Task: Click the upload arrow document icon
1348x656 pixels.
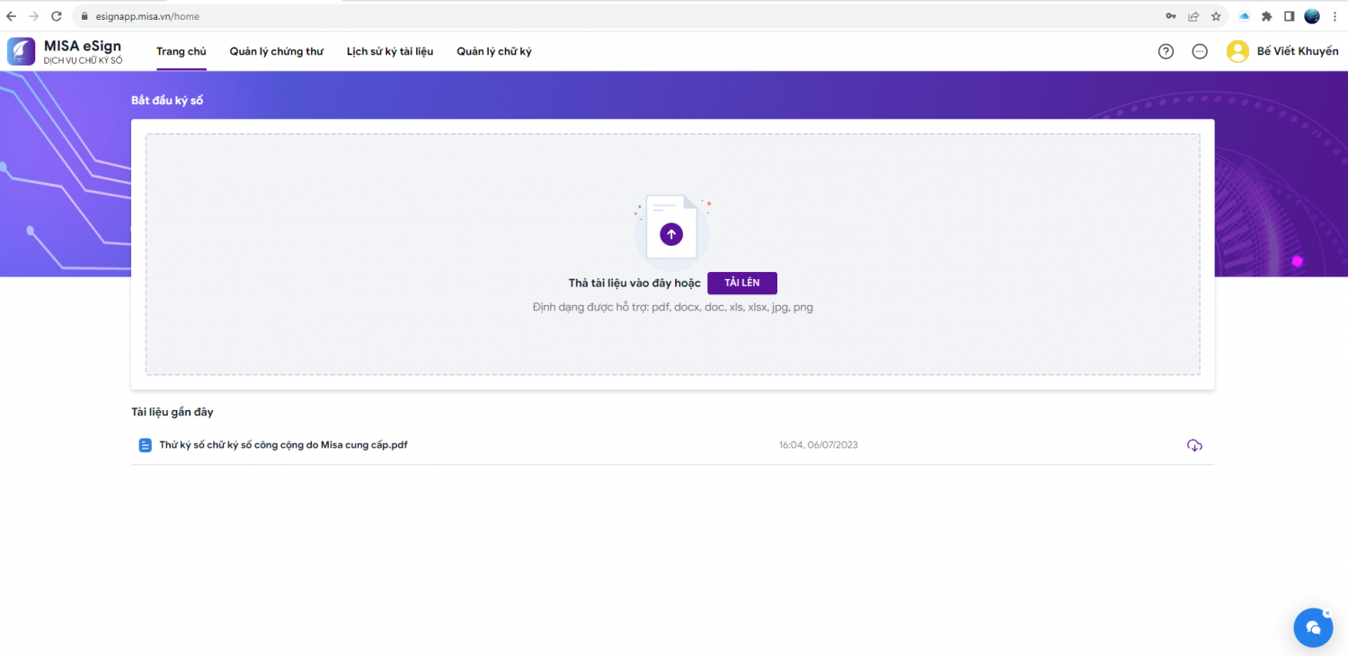Action: tap(671, 233)
